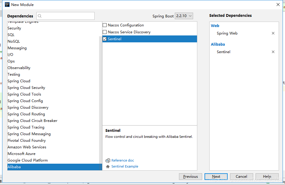Remove Spring Web from selected dependencies

click(x=273, y=33)
